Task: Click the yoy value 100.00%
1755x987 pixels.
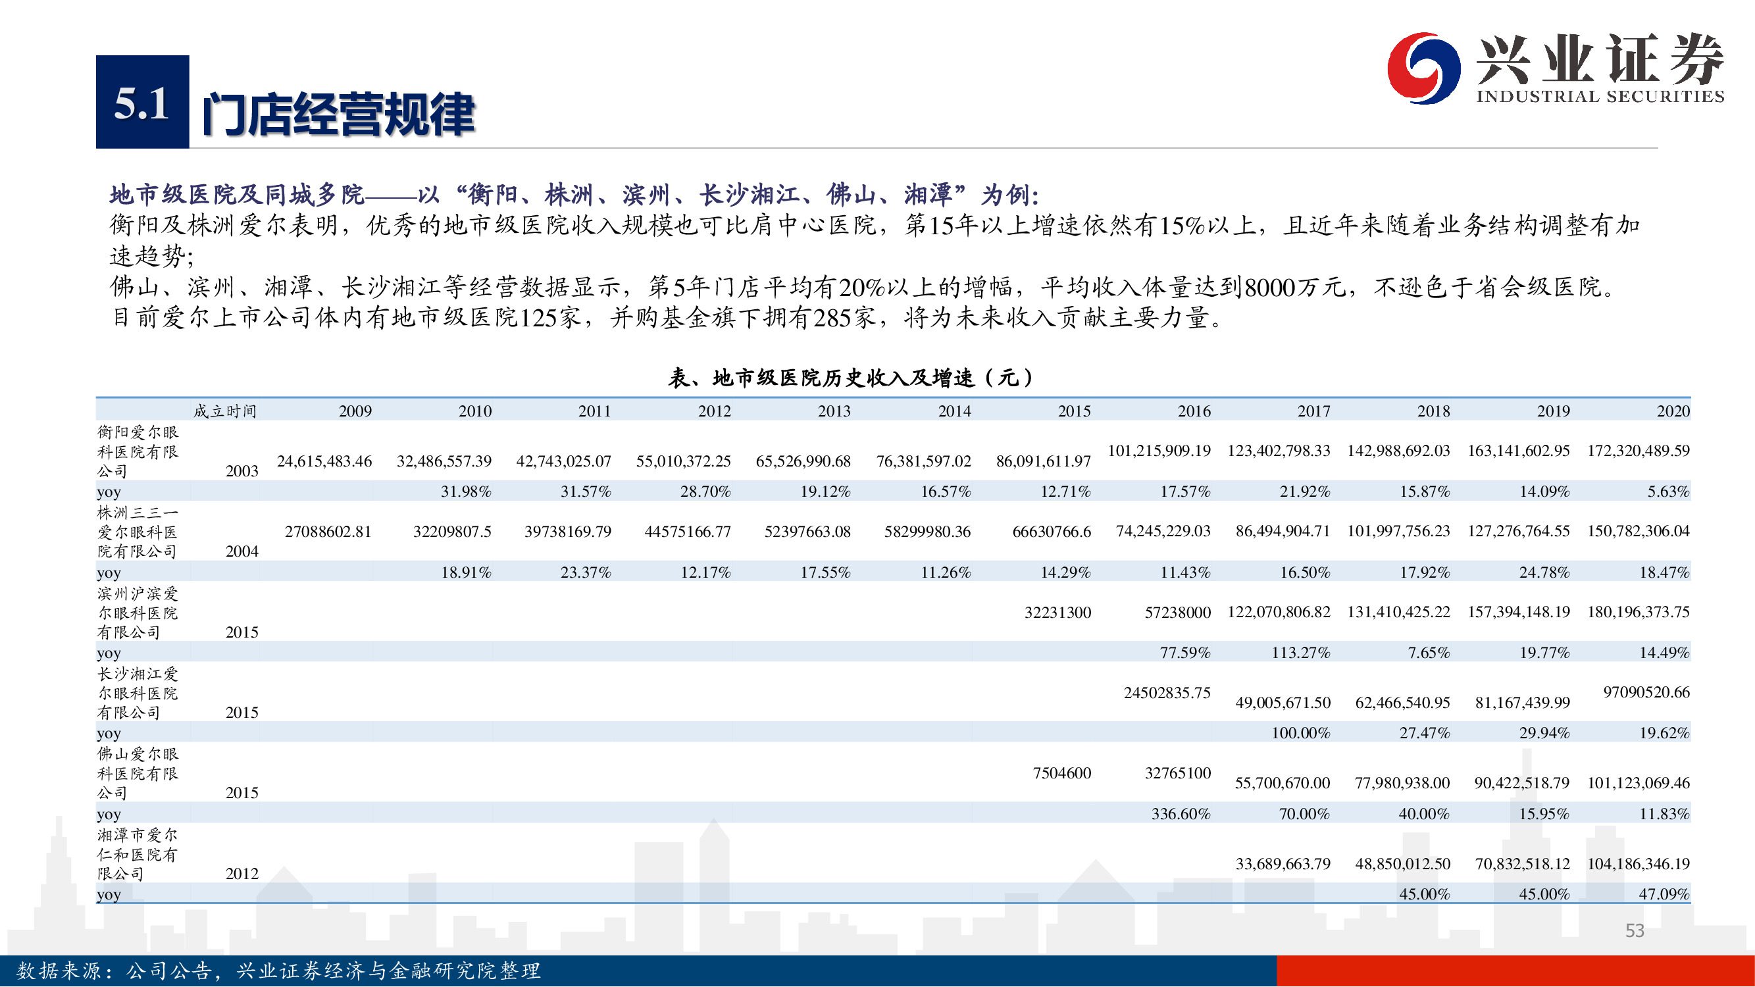Action: (1300, 733)
